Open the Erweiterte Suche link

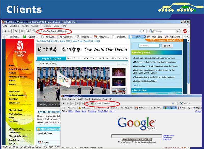point(168,135)
